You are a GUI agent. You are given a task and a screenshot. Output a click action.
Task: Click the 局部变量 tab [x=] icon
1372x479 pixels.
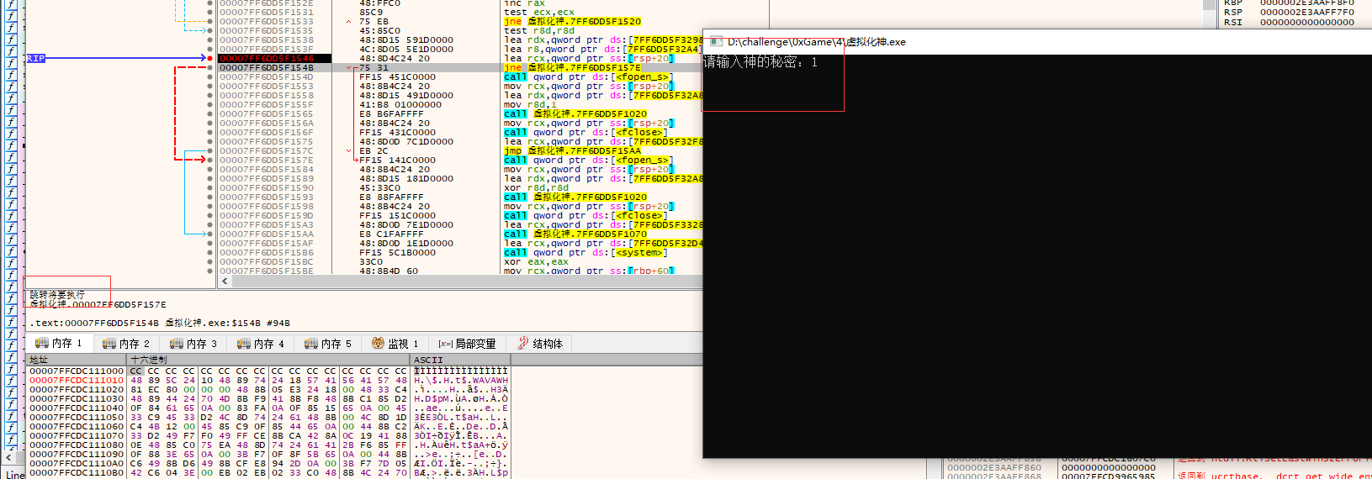click(x=445, y=344)
